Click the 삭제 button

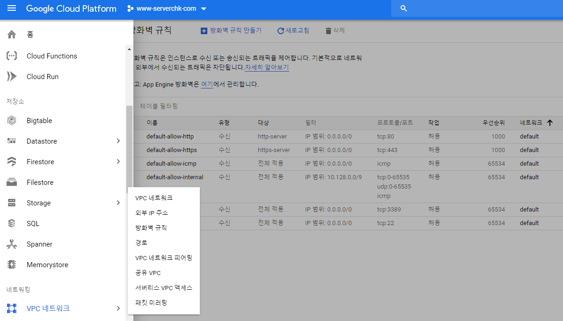[x=335, y=31]
